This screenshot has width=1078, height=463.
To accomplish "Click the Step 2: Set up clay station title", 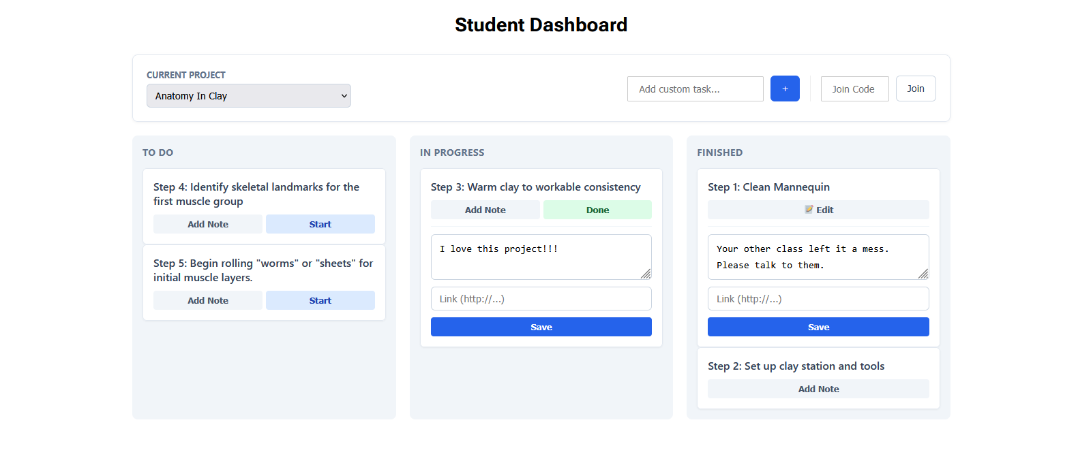I will [x=796, y=366].
